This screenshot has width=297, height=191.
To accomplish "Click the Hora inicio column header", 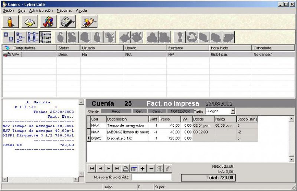I will [x=230, y=48].
